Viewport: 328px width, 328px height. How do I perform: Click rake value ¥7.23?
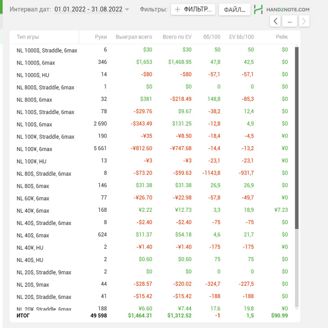point(281,210)
